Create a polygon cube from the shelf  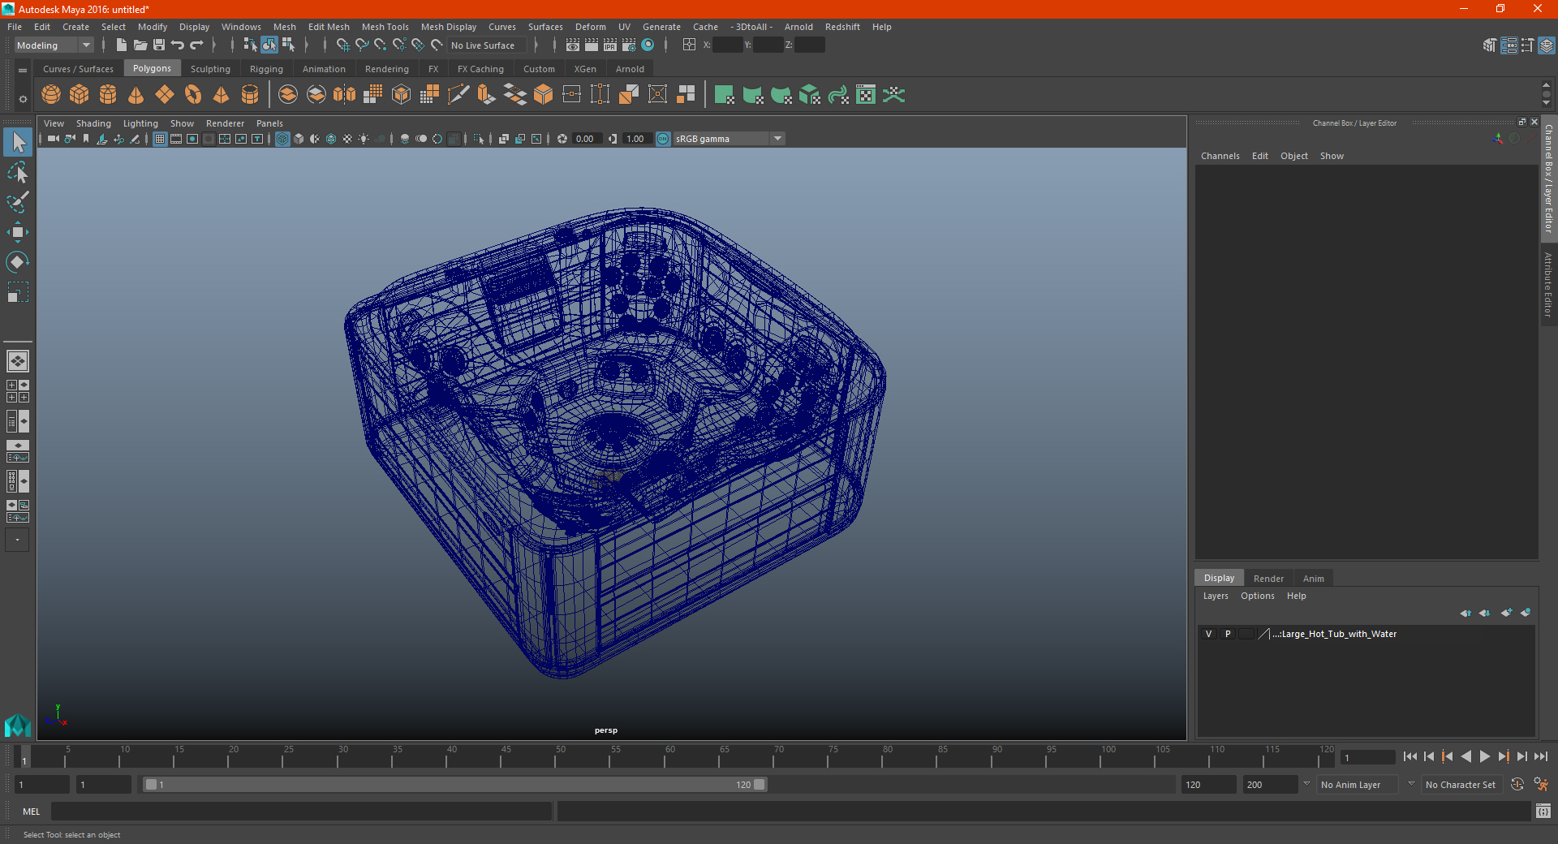click(x=80, y=95)
